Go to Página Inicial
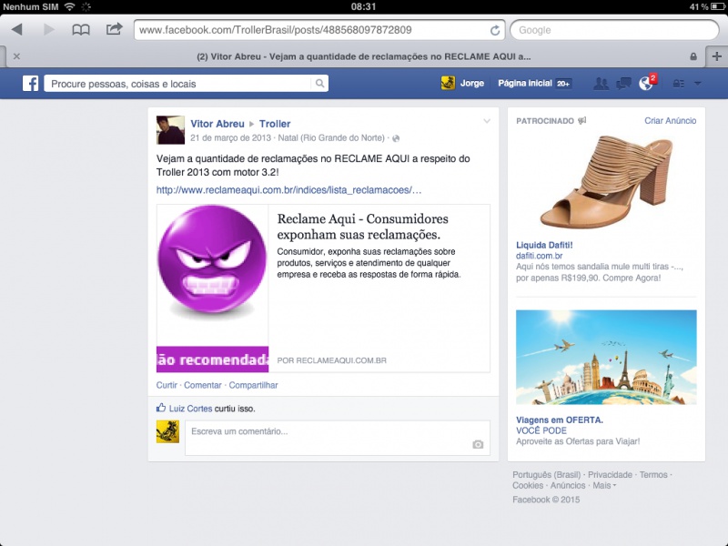Viewport: 728px width, 546px height. [525, 84]
